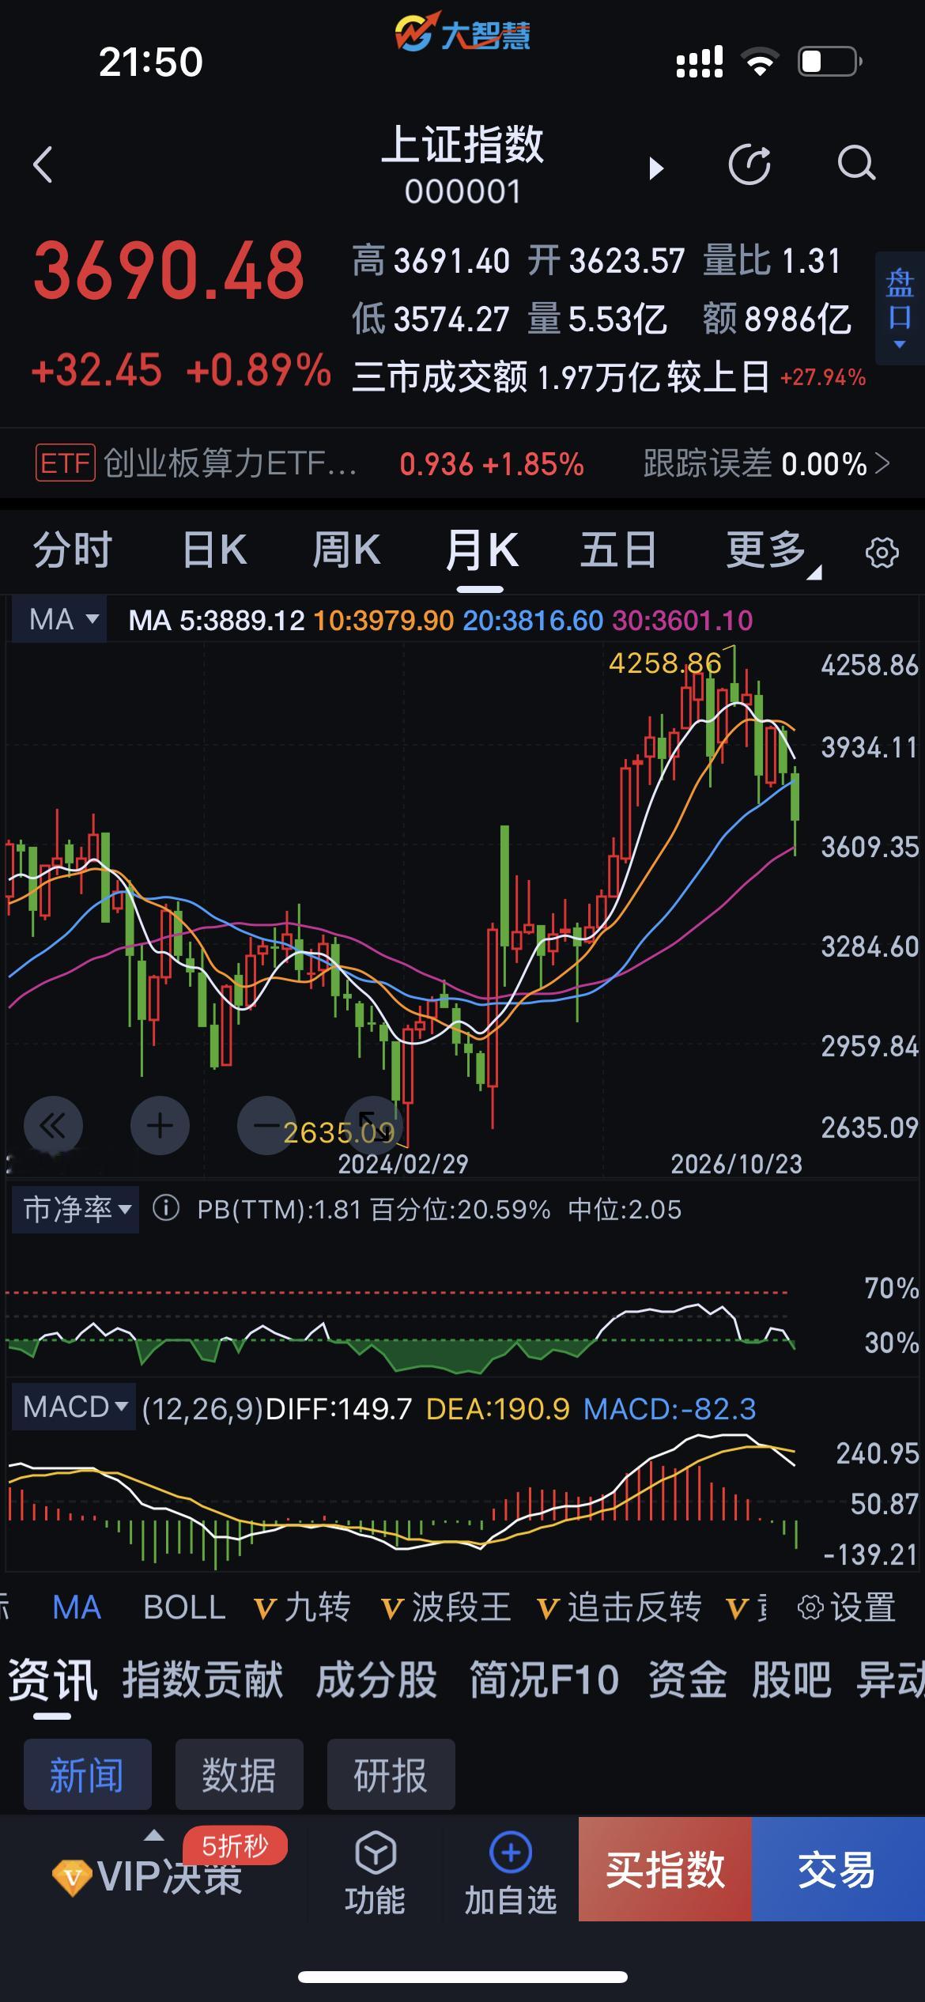This screenshot has width=925, height=2002.
Task: Enable 波段王 VIP indicator
Action: pos(446,1607)
